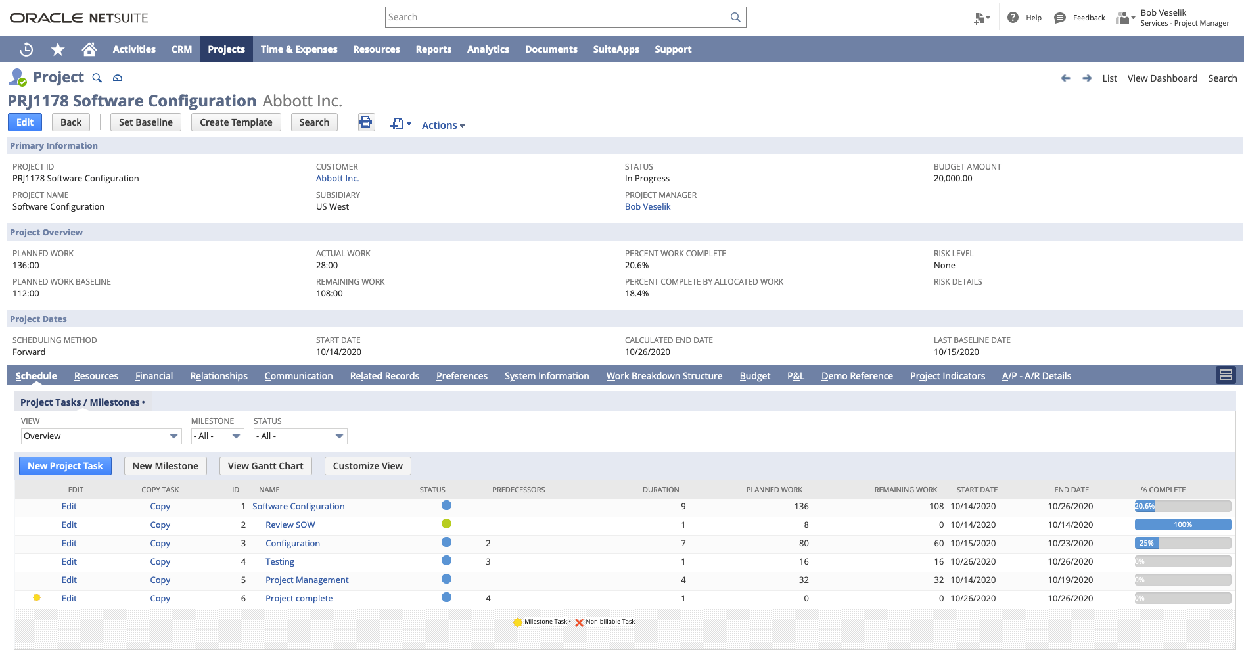Print the project record using the printer icon
The height and width of the screenshot is (654, 1244).
366,122
